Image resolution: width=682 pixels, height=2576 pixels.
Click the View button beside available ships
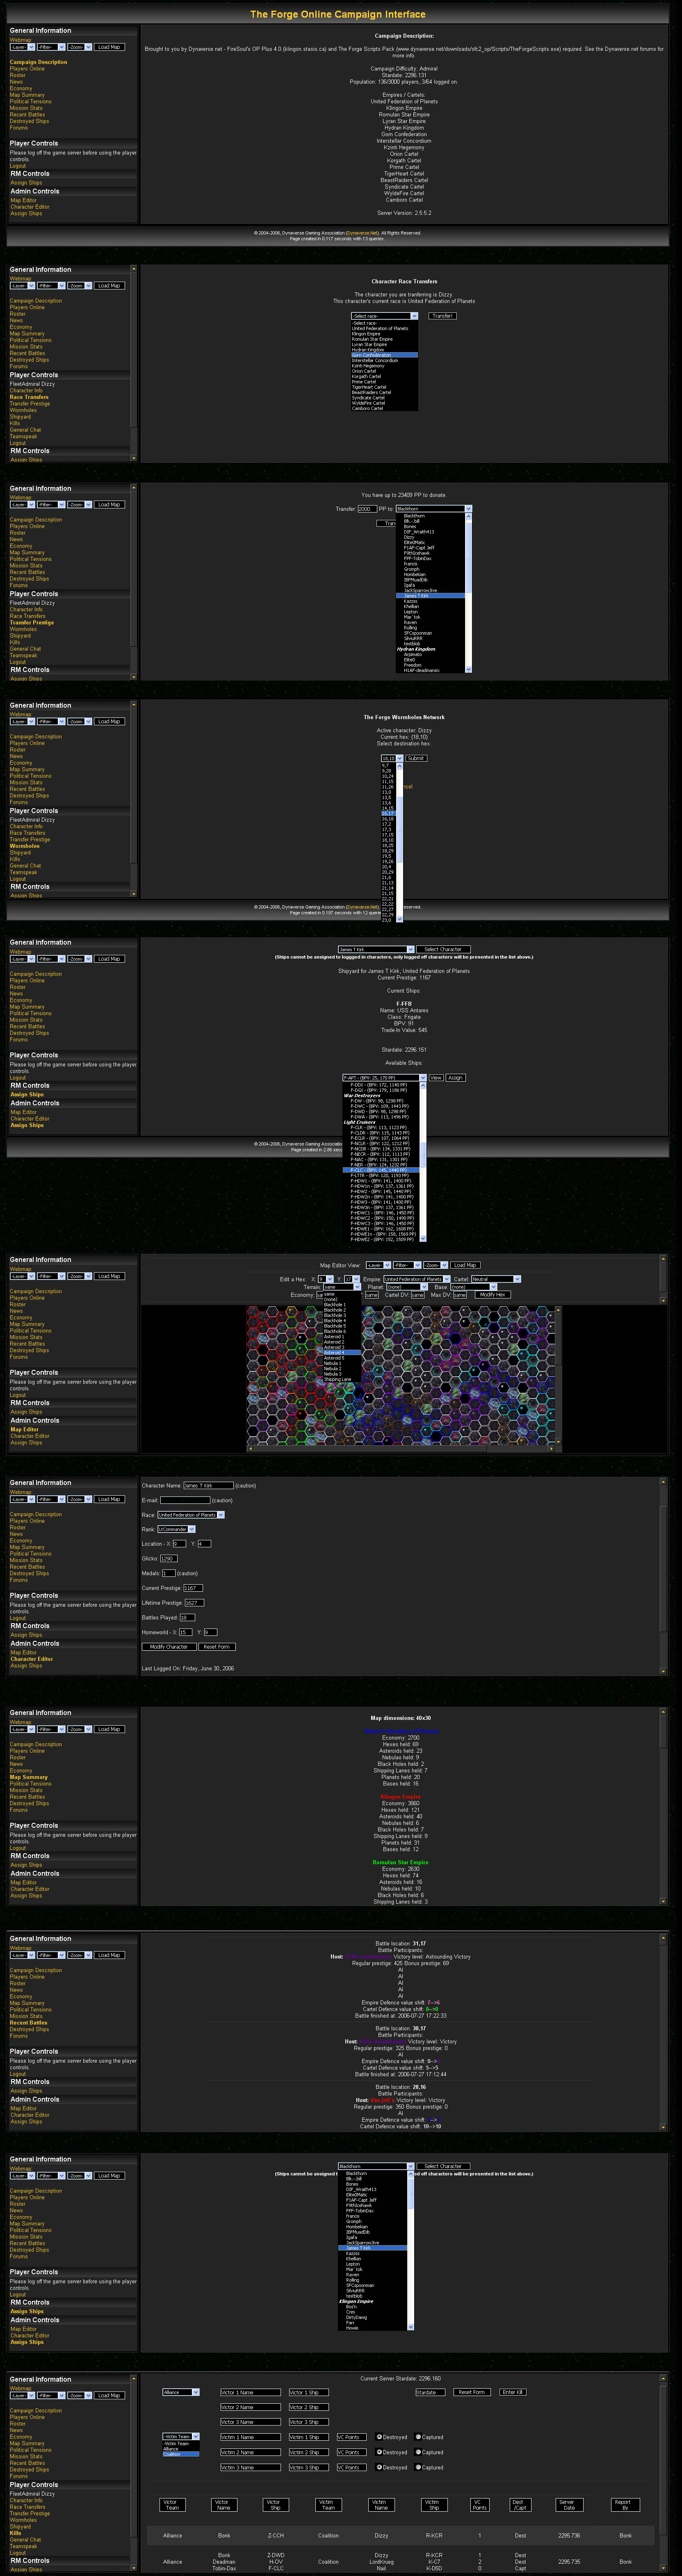point(436,1078)
